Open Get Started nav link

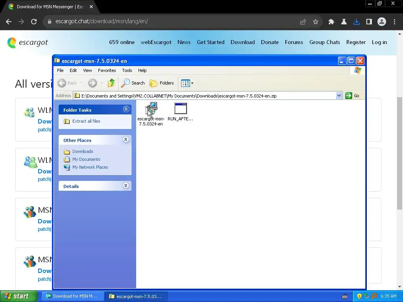click(211, 42)
